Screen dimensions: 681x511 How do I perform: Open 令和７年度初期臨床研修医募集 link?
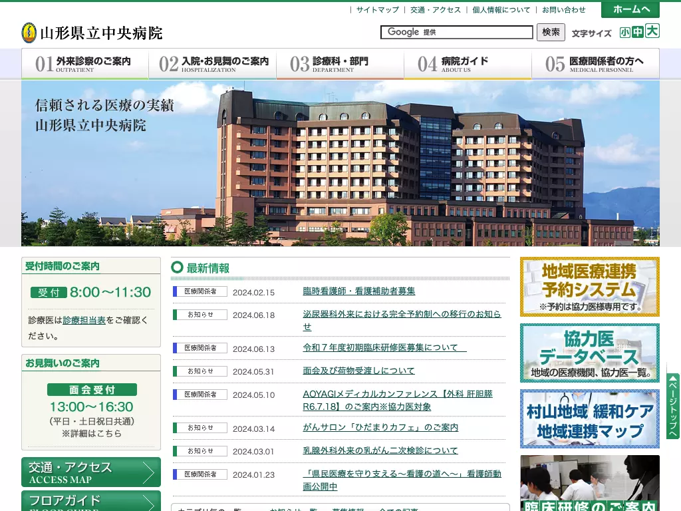pyautogui.click(x=384, y=347)
